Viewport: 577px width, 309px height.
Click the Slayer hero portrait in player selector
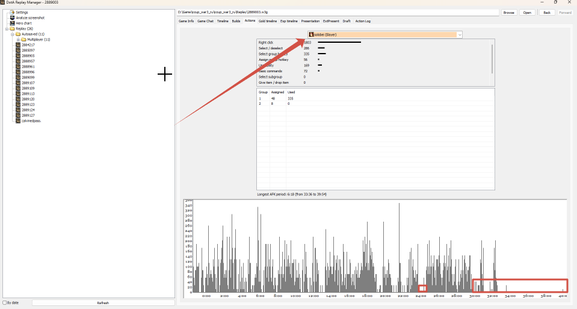pos(311,34)
